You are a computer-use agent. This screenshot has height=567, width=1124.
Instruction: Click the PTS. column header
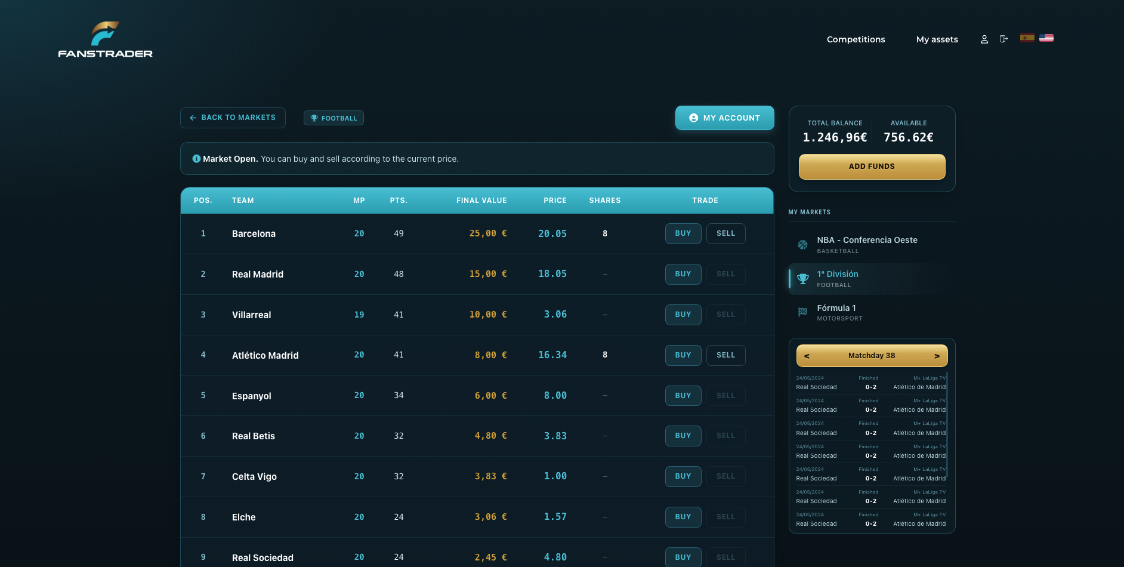399,201
